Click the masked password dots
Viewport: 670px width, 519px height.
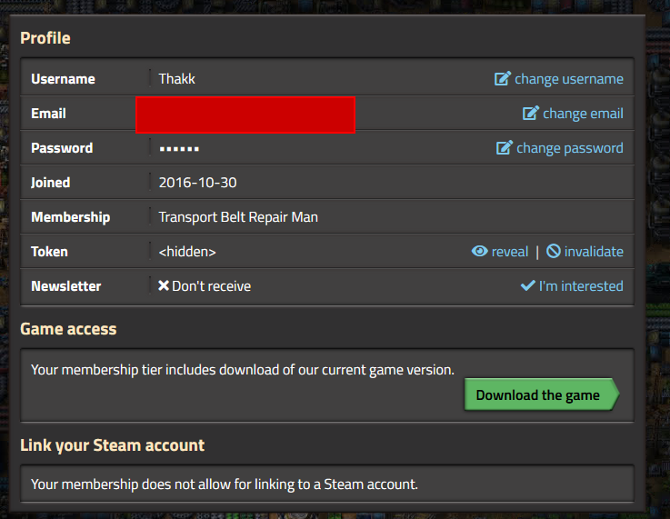pyautogui.click(x=179, y=148)
